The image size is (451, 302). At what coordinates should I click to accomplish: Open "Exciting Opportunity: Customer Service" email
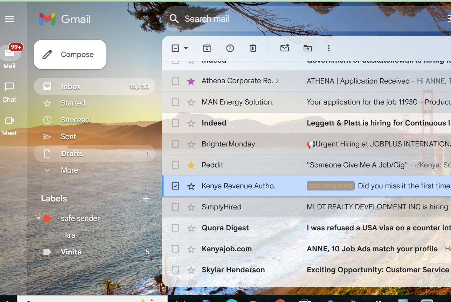pyautogui.click(x=378, y=270)
